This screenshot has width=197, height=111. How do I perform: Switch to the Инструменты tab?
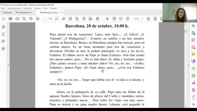coord(23,12)
